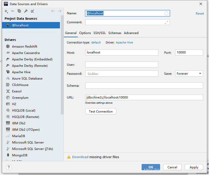209x175 pixels.
Task: Click the Reset link
Action: click(x=200, y=14)
